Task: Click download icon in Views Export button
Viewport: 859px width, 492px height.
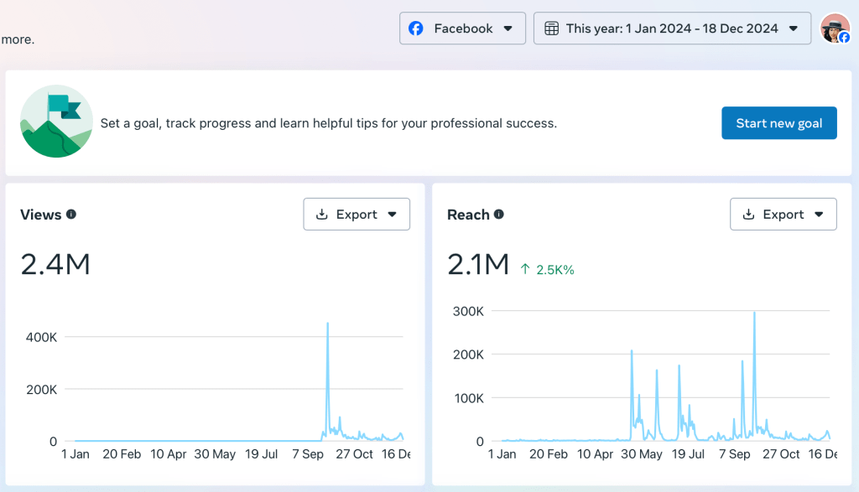Action: click(321, 215)
